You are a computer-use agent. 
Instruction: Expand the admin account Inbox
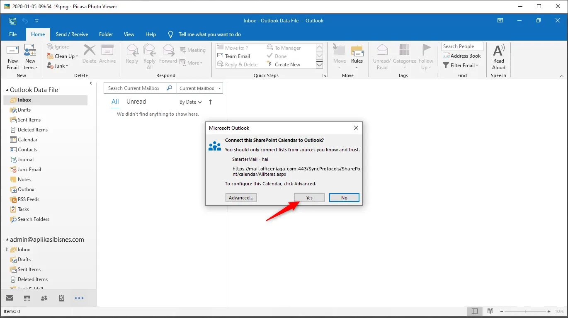pos(7,250)
